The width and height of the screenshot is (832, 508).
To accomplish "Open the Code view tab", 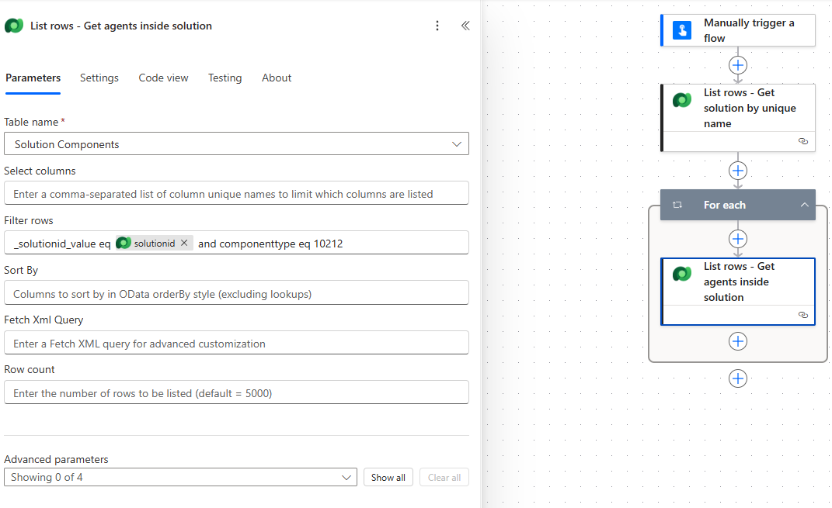I will tap(163, 78).
